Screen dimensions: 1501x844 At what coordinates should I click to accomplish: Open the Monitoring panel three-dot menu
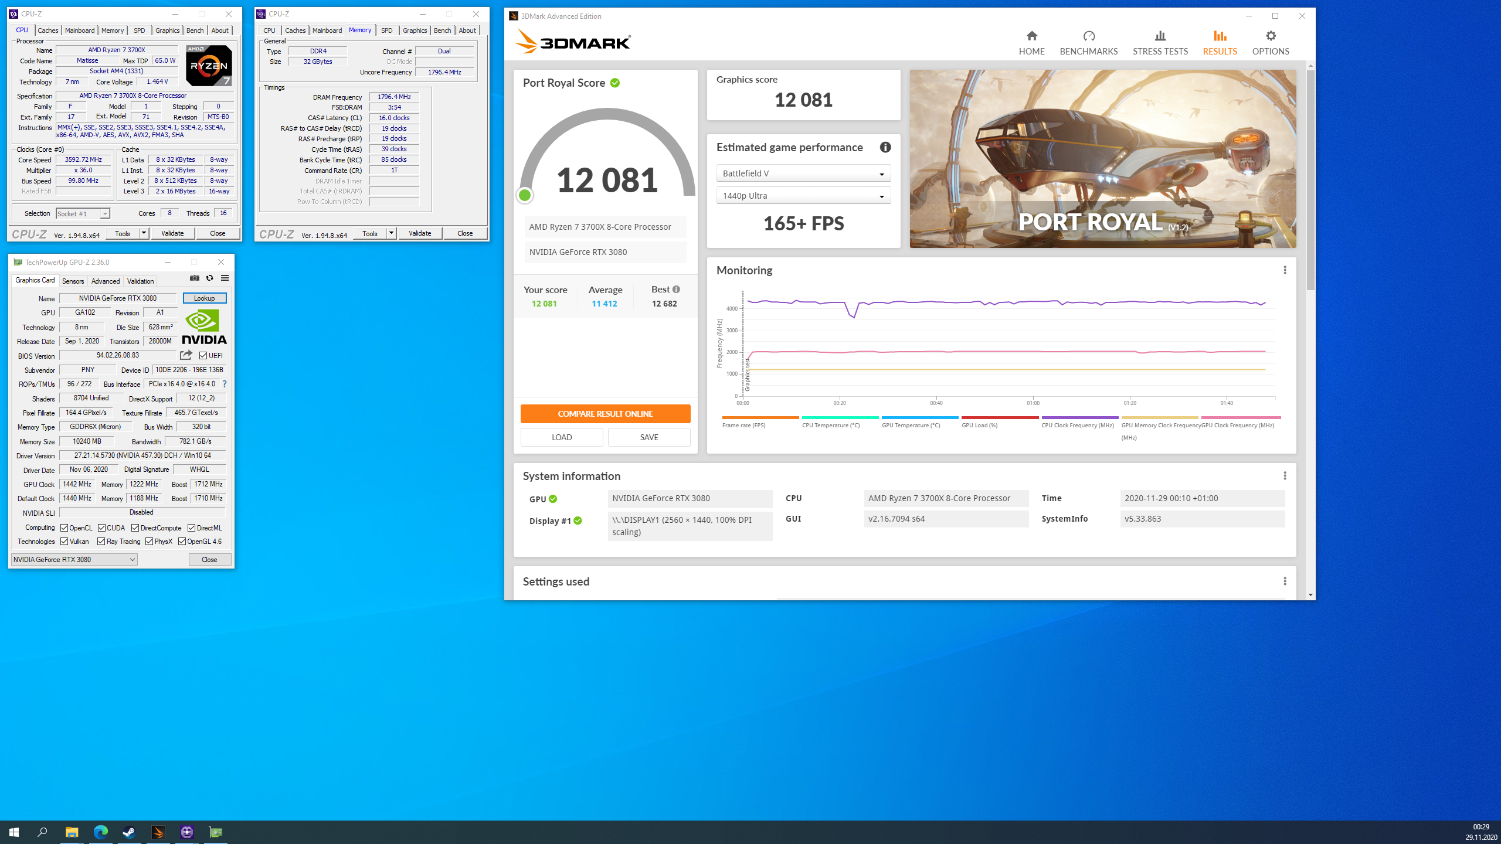1285,270
